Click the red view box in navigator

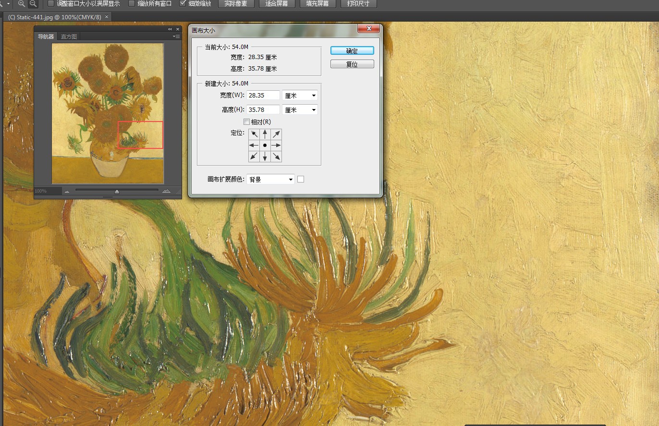140,135
